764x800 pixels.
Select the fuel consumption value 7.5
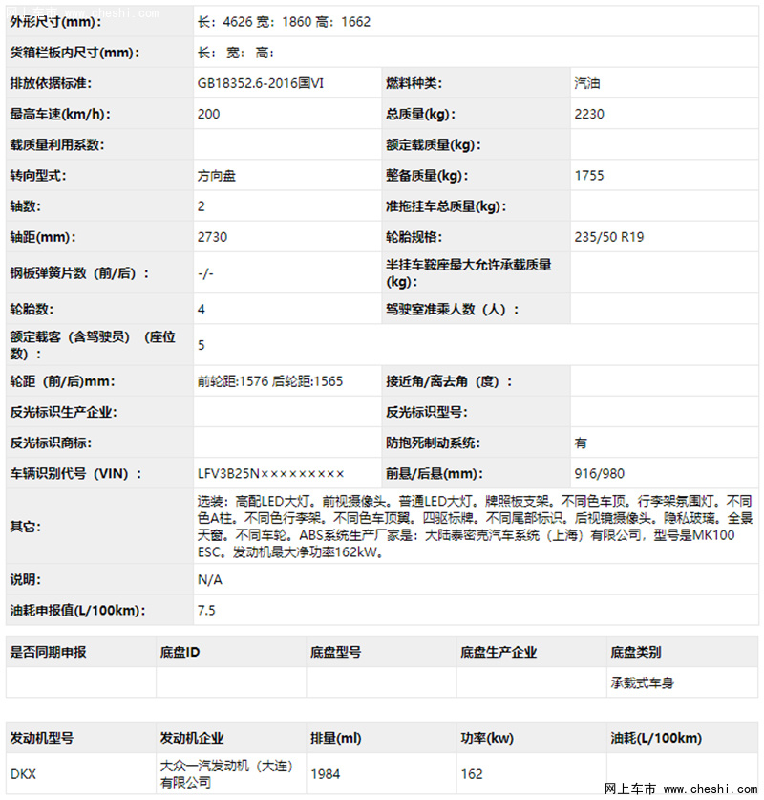tap(206, 610)
